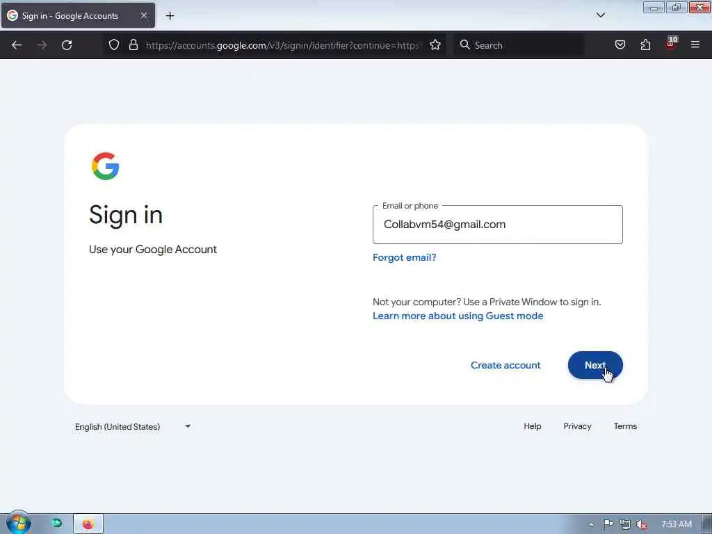Click the search magnifier icon
This screenshot has width=712, height=534.
pyautogui.click(x=464, y=44)
